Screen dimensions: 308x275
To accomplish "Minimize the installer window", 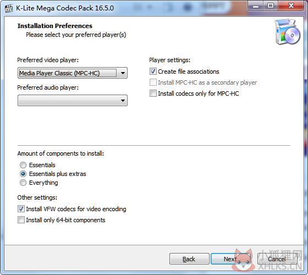I will coord(256,6).
